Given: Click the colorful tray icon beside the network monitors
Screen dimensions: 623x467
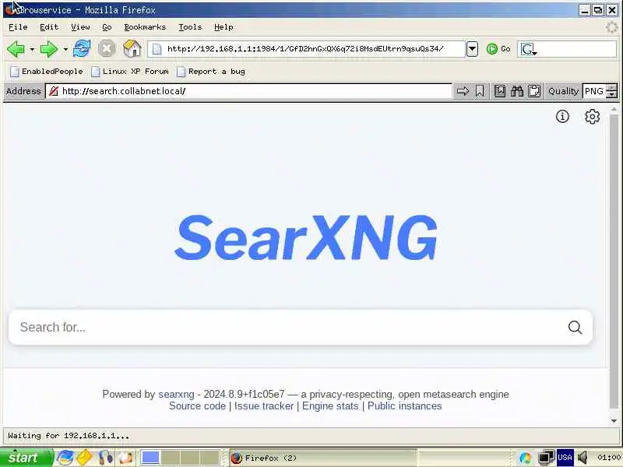Looking at the screenshot, I should tap(525, 458).
